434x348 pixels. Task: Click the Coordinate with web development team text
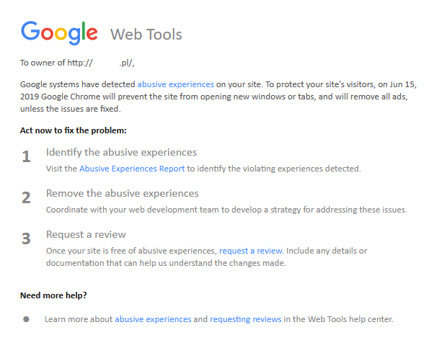(226, 210)
